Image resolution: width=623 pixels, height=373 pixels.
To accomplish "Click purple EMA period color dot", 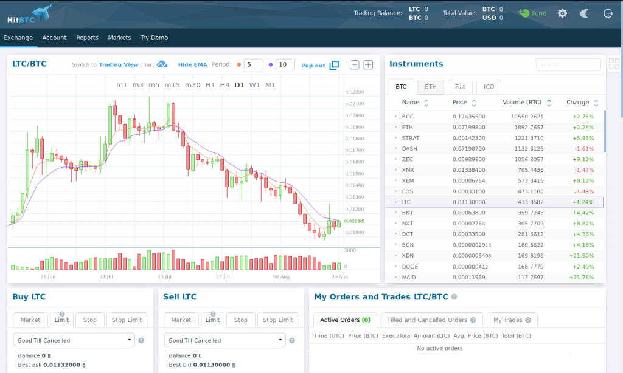I will 271,64.
